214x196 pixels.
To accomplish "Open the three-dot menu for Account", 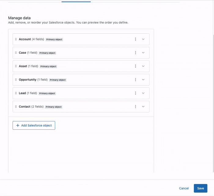I will [x=135, y=39].
